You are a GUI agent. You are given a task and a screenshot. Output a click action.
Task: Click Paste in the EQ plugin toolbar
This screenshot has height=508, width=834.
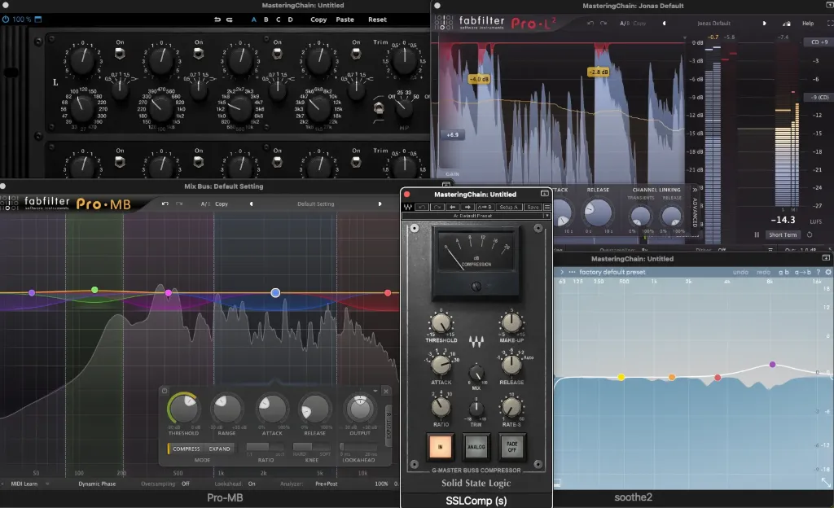coord(345,20)
